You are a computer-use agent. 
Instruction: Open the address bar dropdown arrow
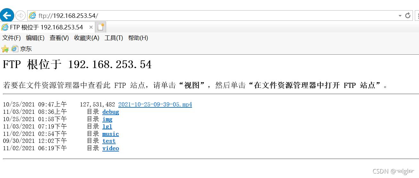(400, 16)
